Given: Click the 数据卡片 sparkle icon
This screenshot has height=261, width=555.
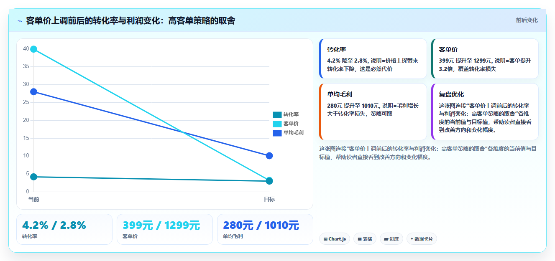Looking at the screenshot, I should (x=412, y=239).
